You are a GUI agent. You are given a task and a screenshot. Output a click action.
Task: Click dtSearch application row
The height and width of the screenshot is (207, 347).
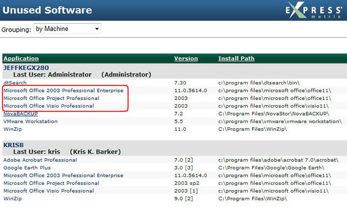point(15,83)
